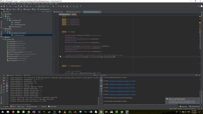Click the 3:19 AM compilation completed link

coord(122,94)
